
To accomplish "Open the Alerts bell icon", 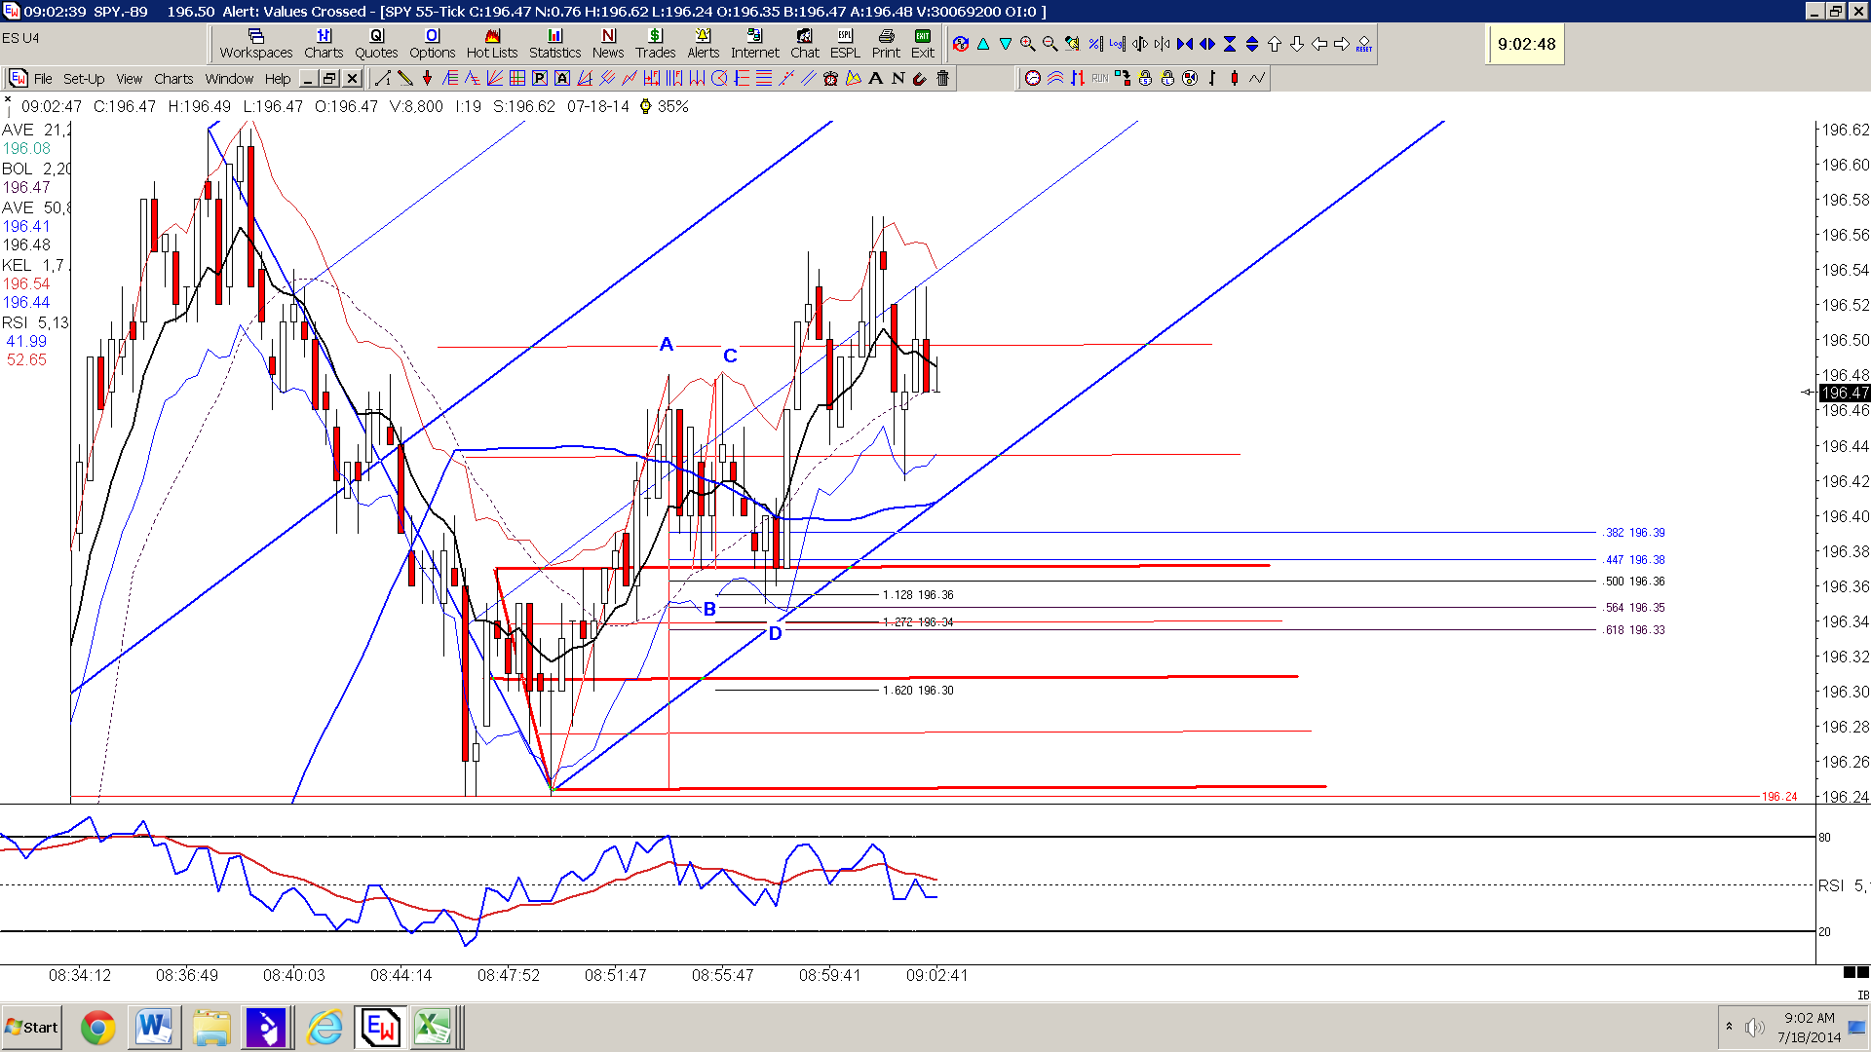I will pos(703,44).
